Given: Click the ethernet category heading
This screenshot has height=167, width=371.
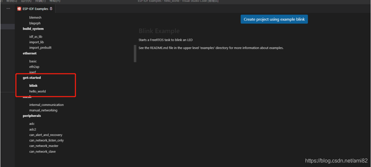Looking at the screenshot, I should [x=29, y=53].
